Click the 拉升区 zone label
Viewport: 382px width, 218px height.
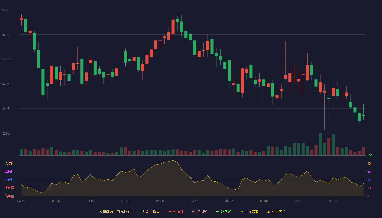point(9,180)
